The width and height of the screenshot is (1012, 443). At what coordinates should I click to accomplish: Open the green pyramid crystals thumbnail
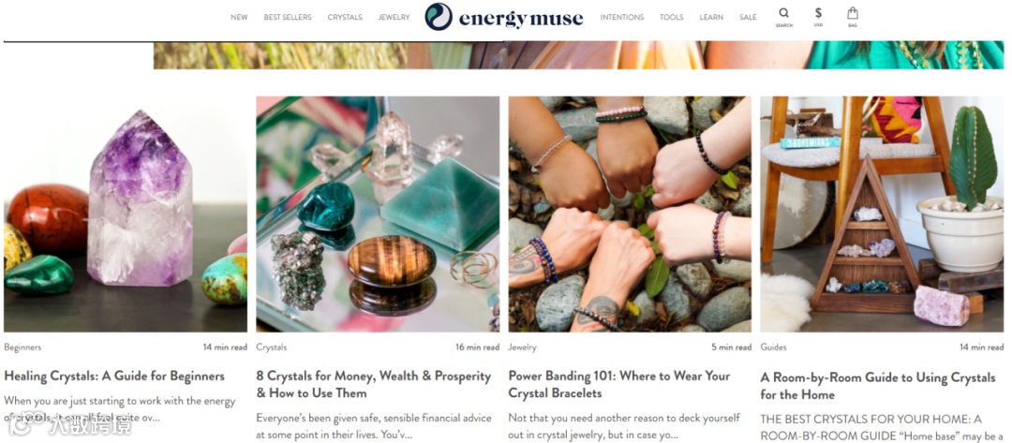click(378, 214)
